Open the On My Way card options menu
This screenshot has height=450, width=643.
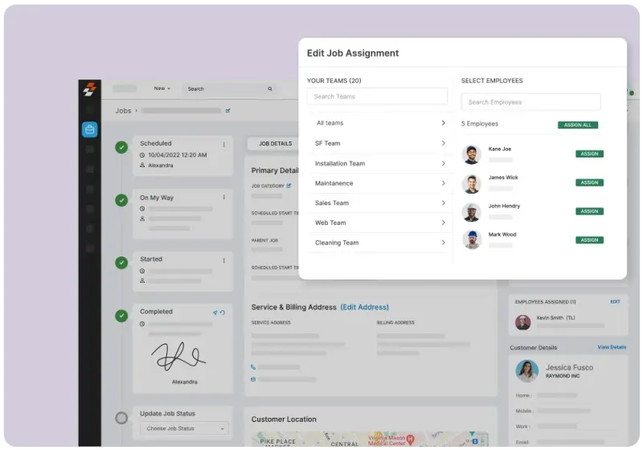tap(223, 198)
